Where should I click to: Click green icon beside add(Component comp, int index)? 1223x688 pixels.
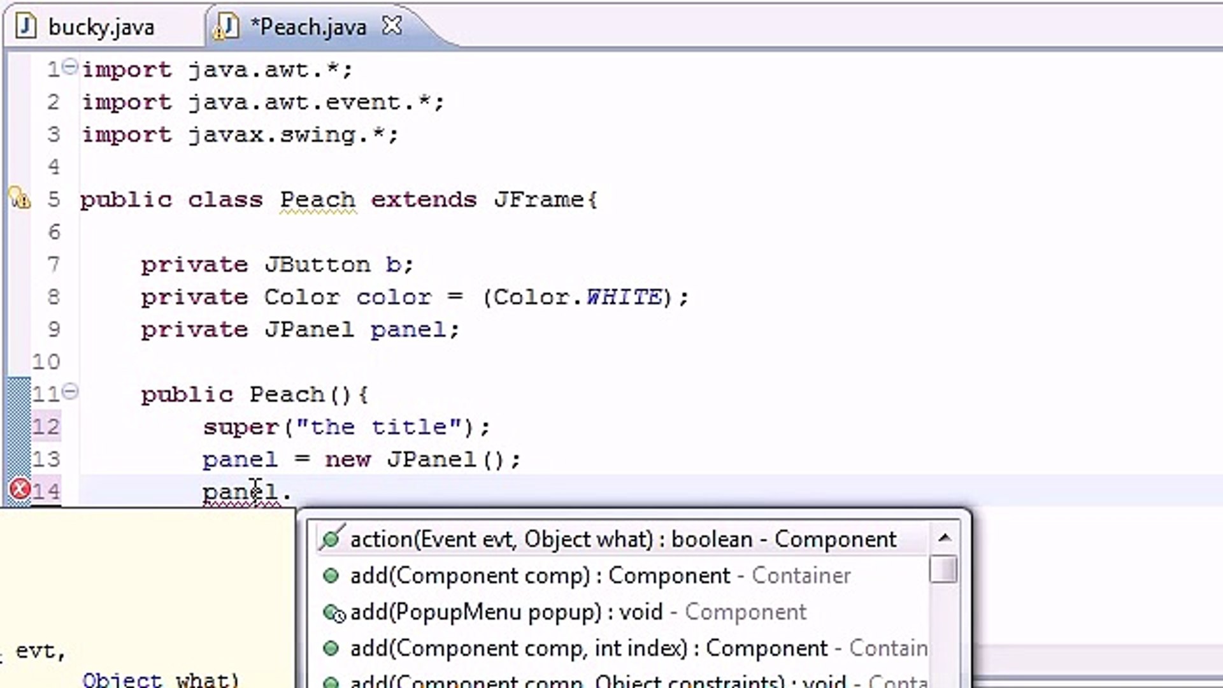tap(331, 648)
